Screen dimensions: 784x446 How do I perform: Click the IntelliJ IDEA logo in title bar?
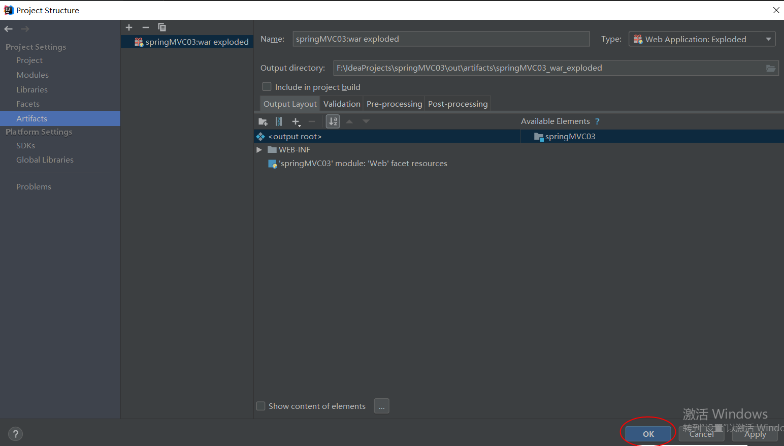(9, 10)
